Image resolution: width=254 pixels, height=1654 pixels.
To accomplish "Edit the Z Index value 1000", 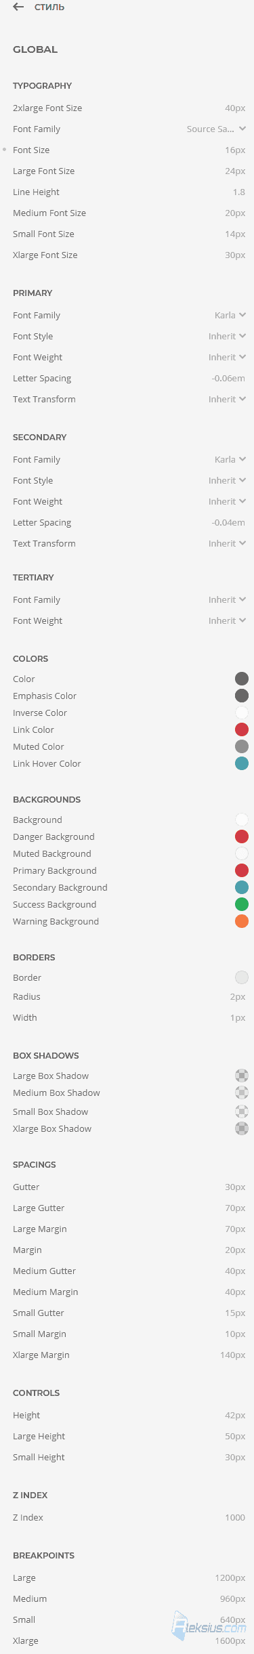I will click(235, 1517).
